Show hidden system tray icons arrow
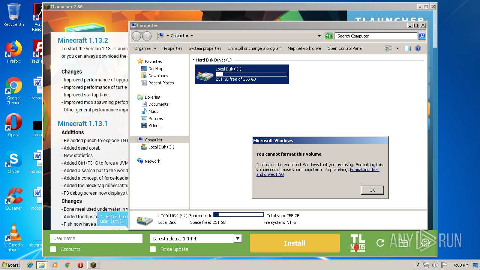This screenshot has height=270, width=480. (x=418, y=265)
